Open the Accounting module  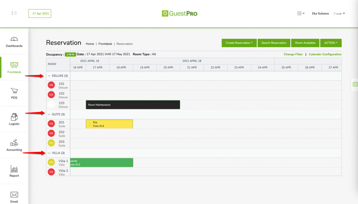14,145
